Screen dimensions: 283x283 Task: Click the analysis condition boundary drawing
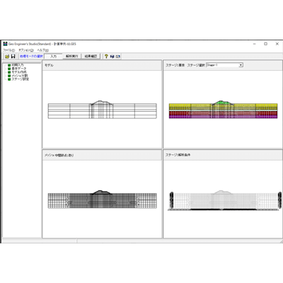pyautogui.click(x=225, y=200)
